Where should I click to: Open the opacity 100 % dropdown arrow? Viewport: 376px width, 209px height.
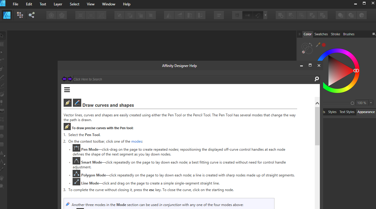point(371,103)
